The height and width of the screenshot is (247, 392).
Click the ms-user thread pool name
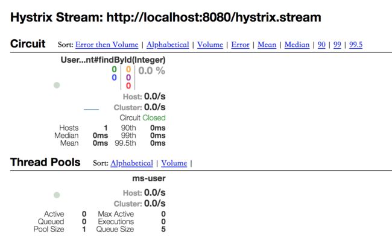coord(149,178)
